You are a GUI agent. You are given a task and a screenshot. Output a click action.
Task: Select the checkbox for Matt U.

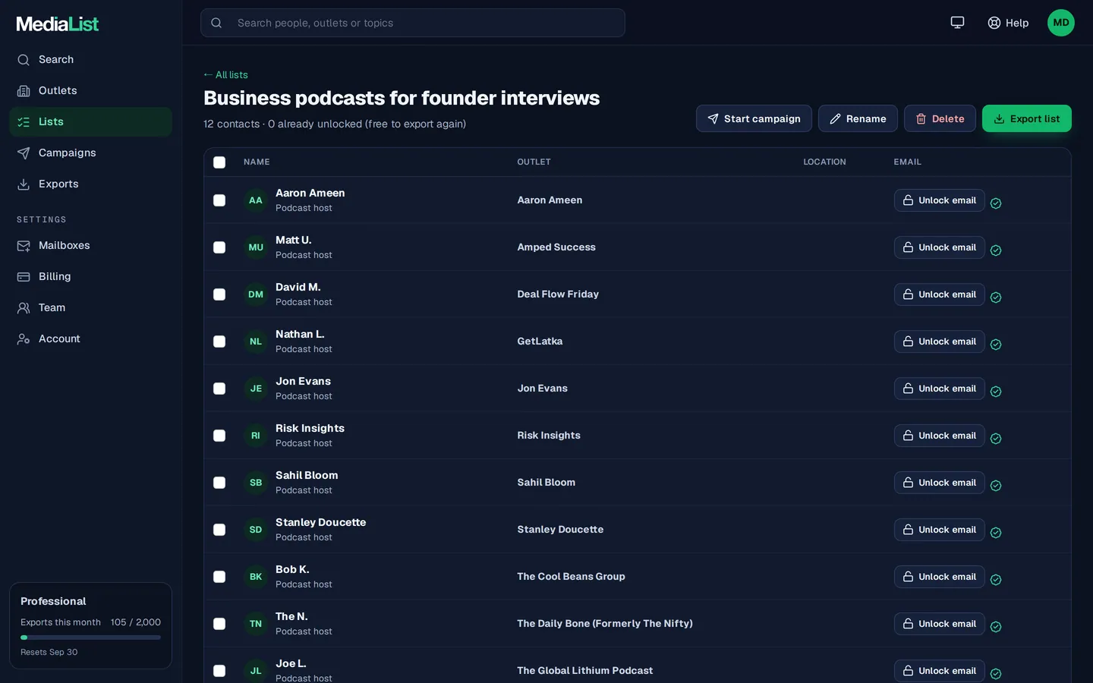click(219, 247)
